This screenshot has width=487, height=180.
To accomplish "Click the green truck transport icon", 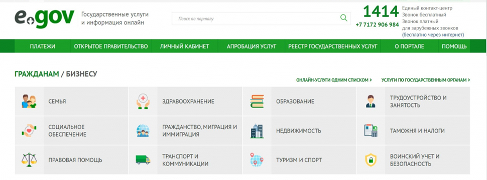I will (143, 159).
